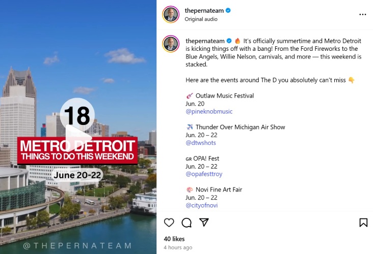Click thepernateam avatar beside the caption
Image resolution: width=373 pixels, height=254 pixels.
coord(171,44)
